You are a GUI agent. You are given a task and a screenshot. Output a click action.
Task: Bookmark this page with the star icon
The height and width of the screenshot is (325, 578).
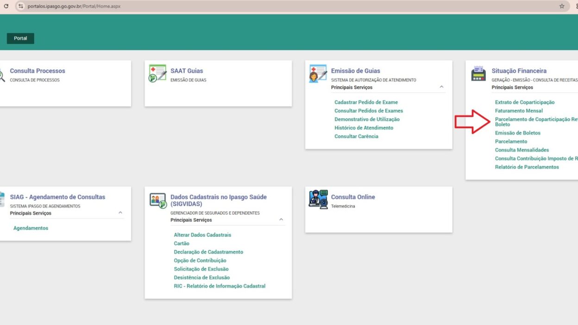562,6
